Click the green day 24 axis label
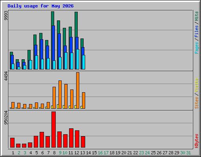This screenshot has width=201, height=157. pos(147,153)
